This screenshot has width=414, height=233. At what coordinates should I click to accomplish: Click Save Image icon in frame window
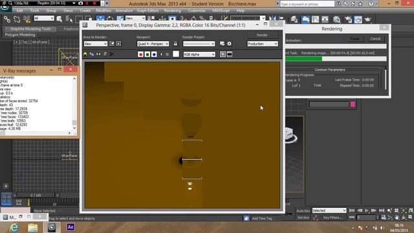click(85, 54)
